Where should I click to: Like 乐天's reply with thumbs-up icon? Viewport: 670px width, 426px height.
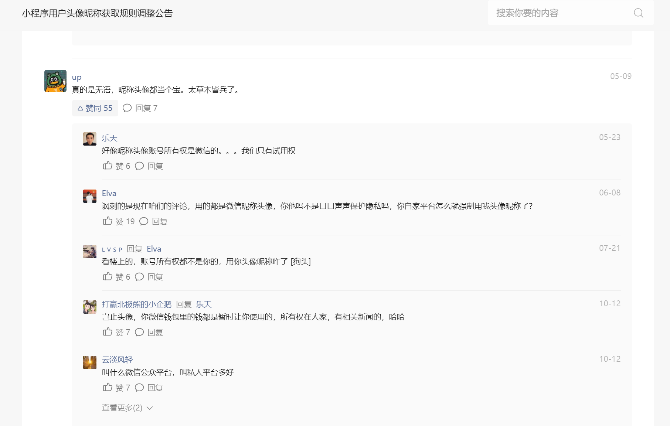point(108,166)
